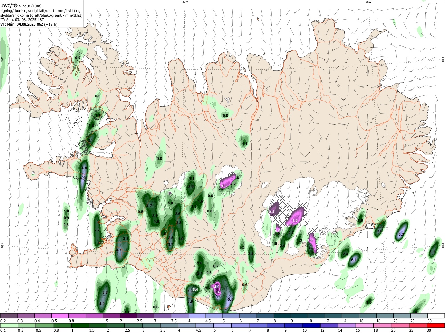
Task: Click the 0.5 value in the Westfjords region
Action: [x=98, y=96]
